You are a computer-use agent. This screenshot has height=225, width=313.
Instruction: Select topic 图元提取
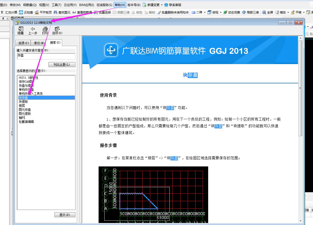(25, 114)
